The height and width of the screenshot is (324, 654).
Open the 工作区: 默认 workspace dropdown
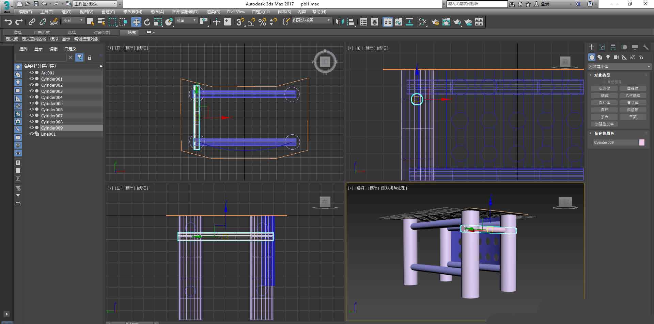[95, 4]
